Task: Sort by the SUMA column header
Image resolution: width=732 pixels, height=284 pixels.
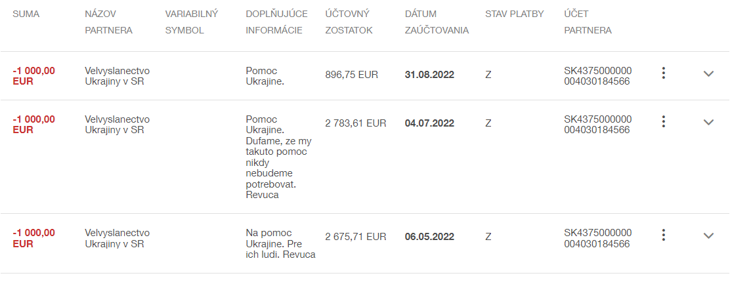Action: [x=26, y=14]
